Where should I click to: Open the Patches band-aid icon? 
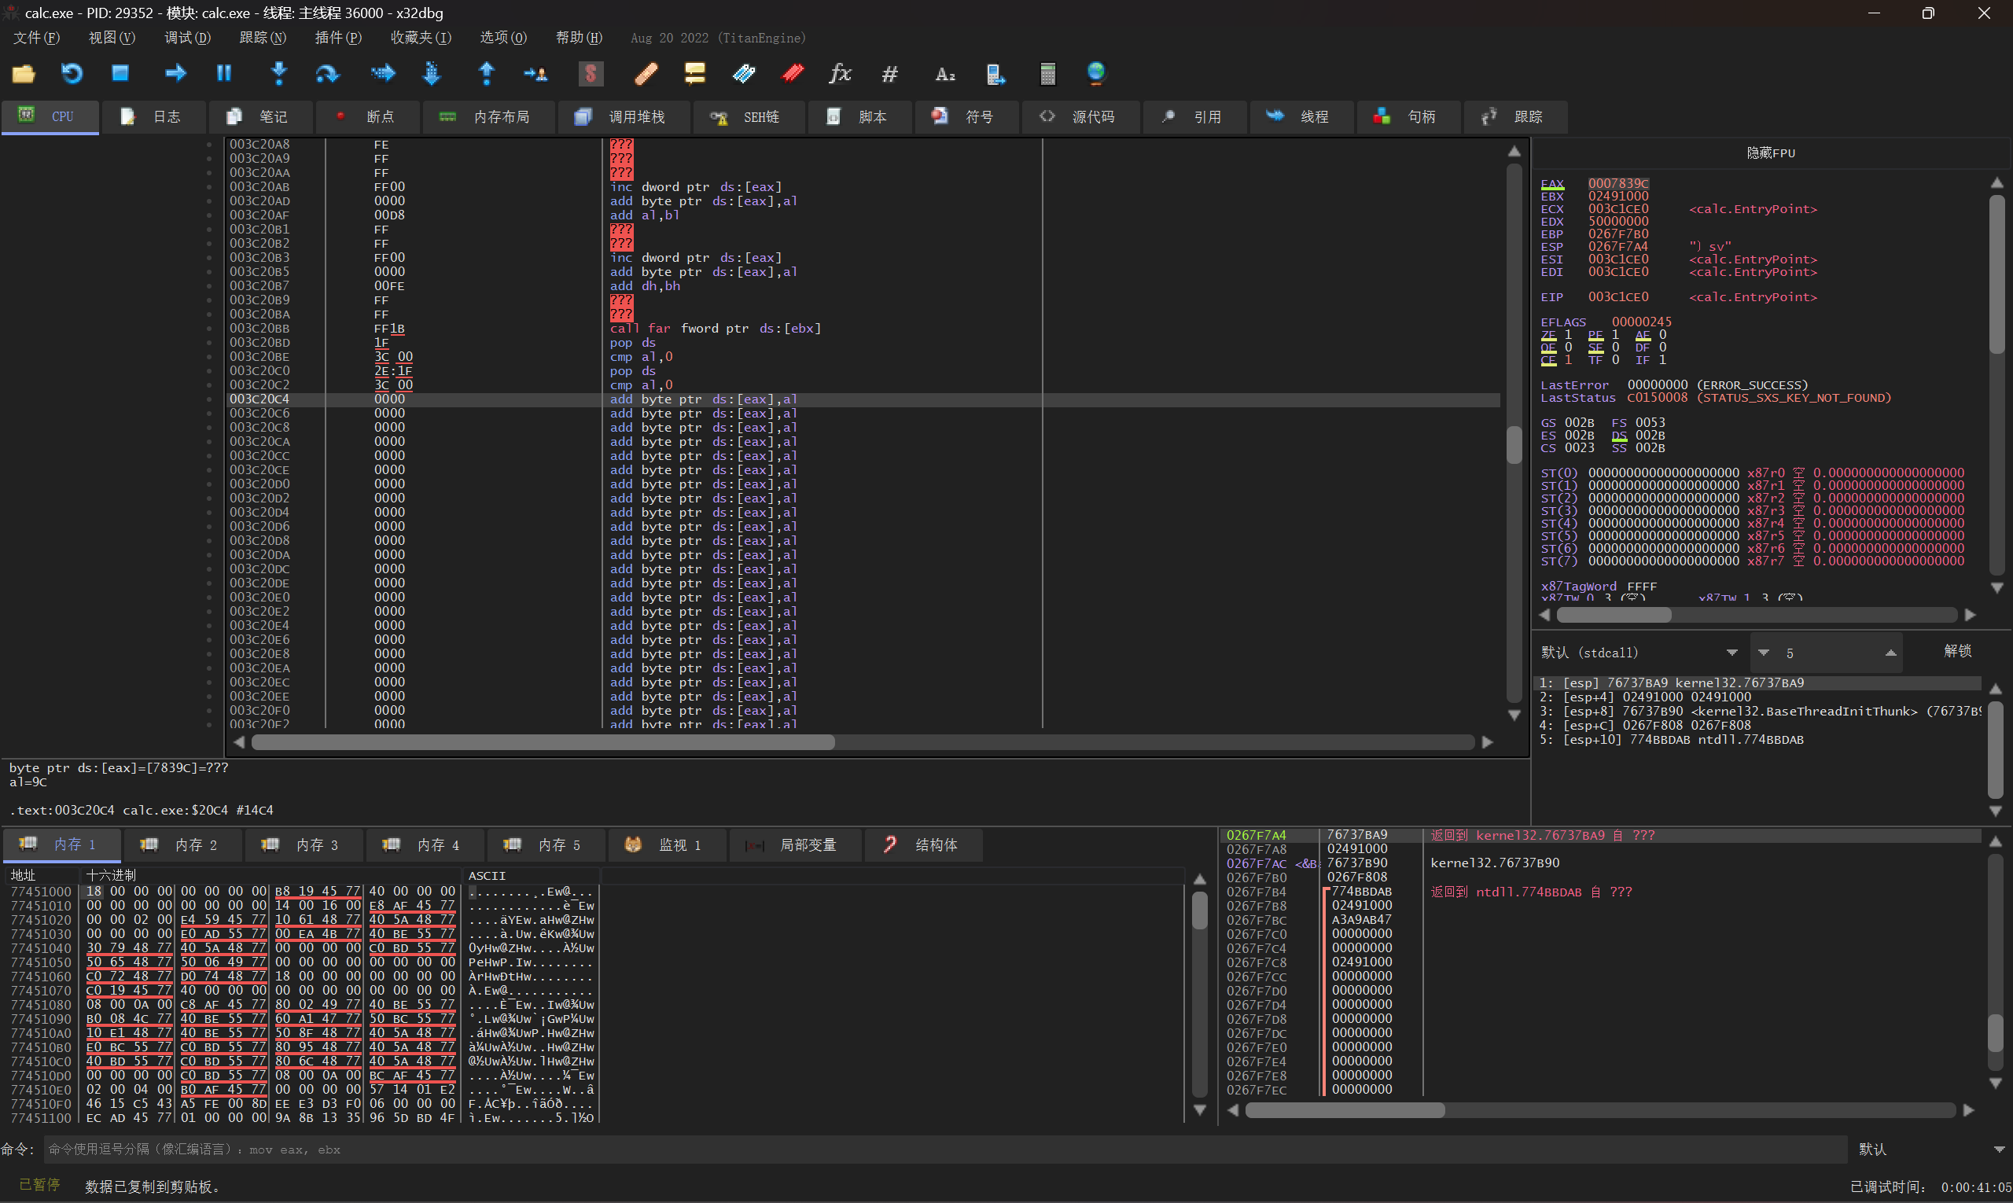[x=646, y=74]
